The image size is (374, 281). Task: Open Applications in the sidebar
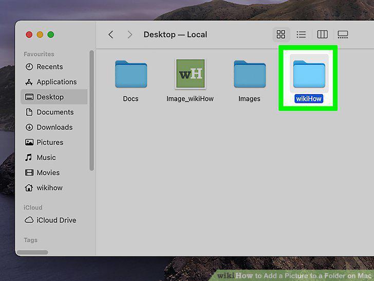[54, 82]
